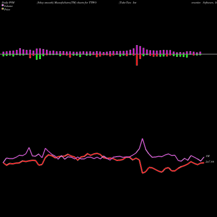Click the lowest dip of the red price line
This screenshot has height=217, width=217.
142,173
